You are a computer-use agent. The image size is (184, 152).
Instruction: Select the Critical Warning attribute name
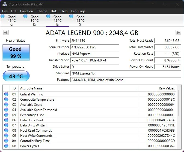coord(32,94)
